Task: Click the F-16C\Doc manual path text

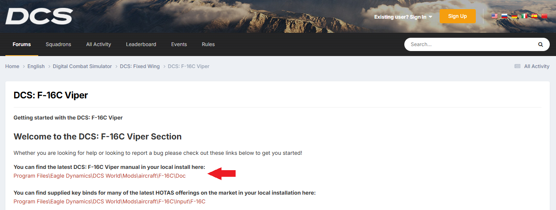Action: coord(100,176)
